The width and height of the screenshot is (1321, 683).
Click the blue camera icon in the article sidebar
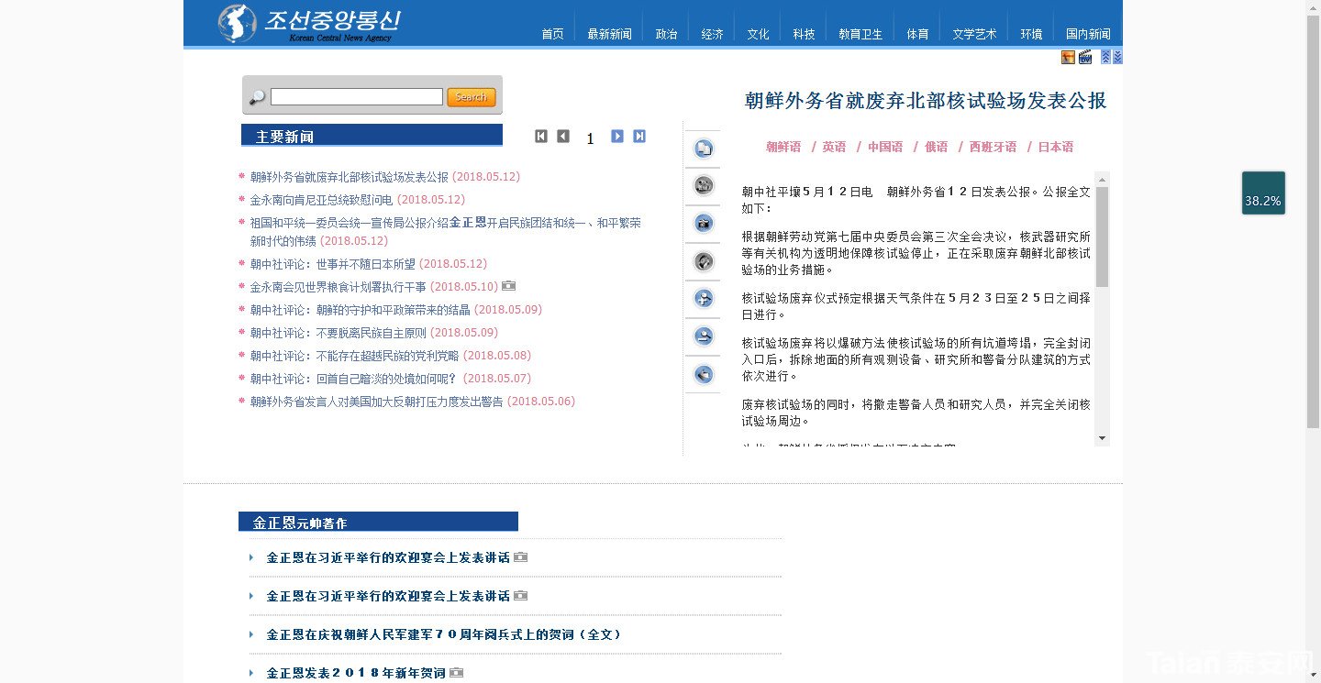pyautogui.click(x=704, y=223)
